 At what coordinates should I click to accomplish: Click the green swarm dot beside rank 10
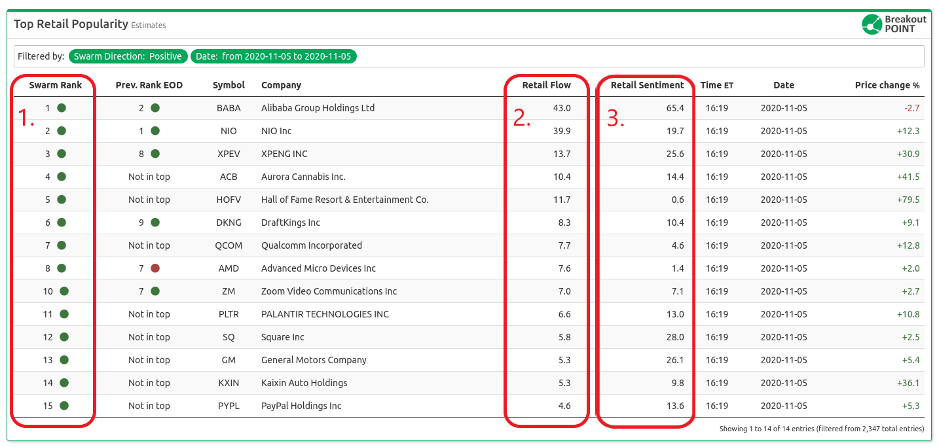tap(64, 291)
